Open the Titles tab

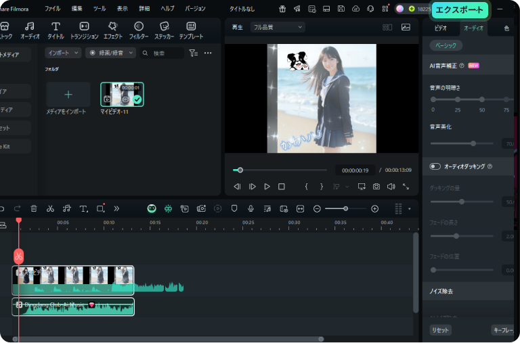click(x=56, y=30)
